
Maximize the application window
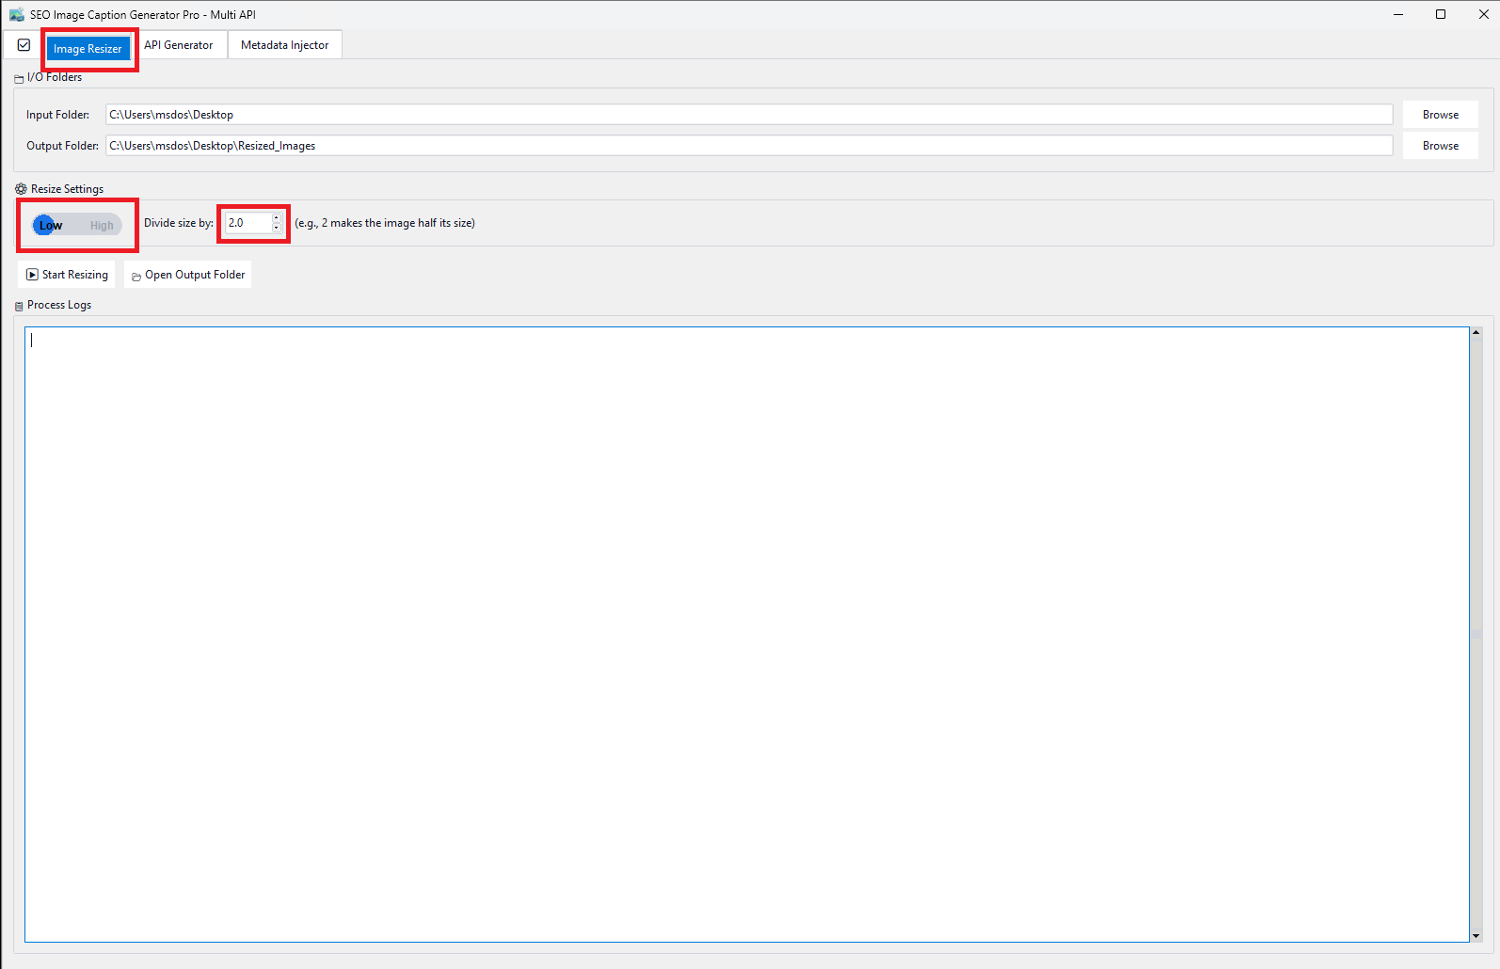[1440, 14]
